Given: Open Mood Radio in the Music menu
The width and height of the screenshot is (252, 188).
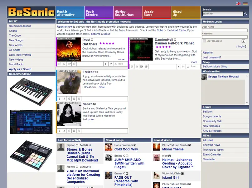Looking at the screenshot, I should [x=16, y=64].
